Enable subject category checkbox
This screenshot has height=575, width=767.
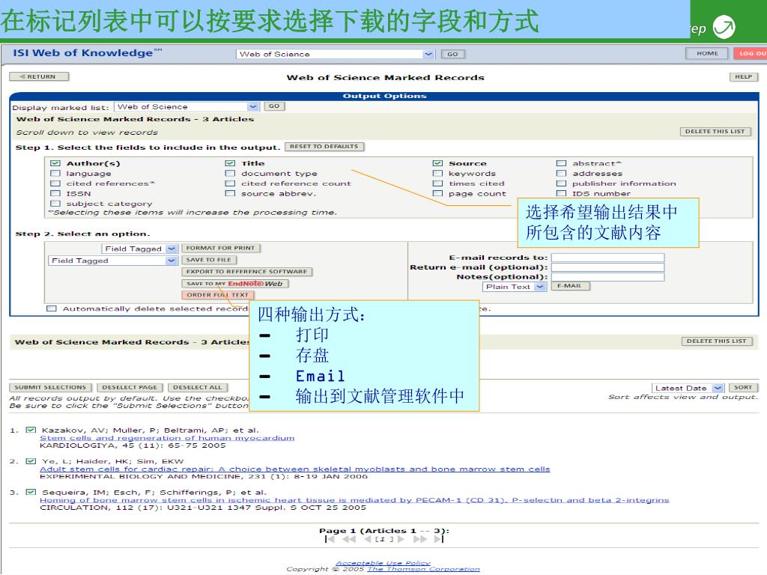point(55,204)
